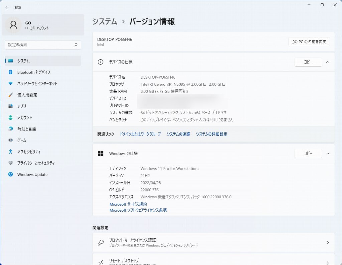Minimize the 設定 window
Screen dimensions: 342x265
309,5
